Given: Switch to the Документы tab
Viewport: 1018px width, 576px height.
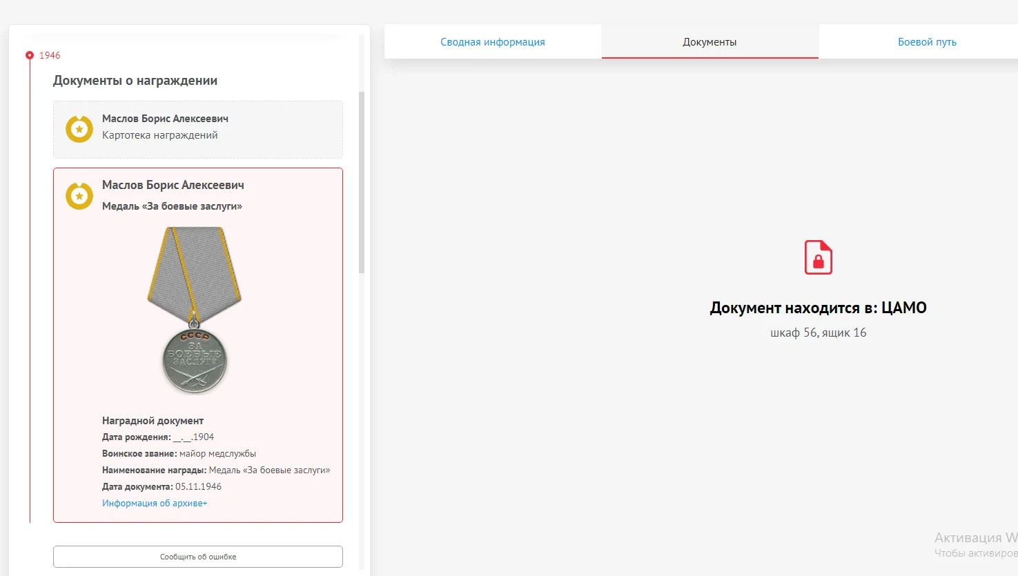Looking at the screenshot, I should (709, 42).
